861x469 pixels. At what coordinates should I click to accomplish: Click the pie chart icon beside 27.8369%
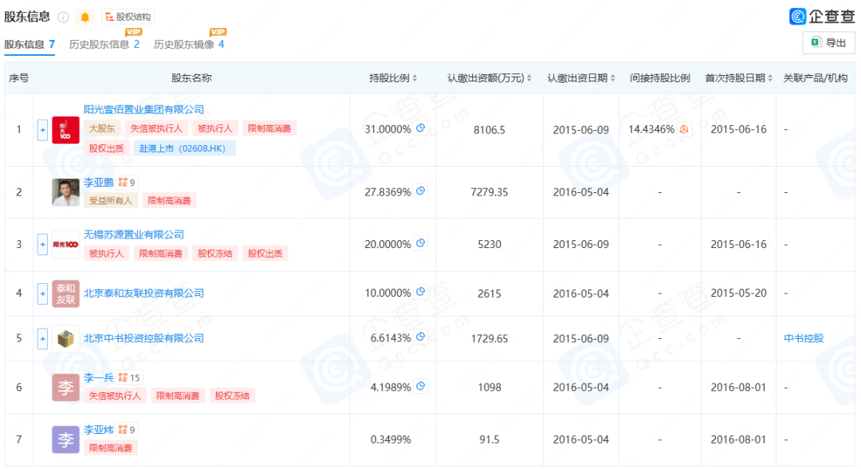tap(421, 191)
